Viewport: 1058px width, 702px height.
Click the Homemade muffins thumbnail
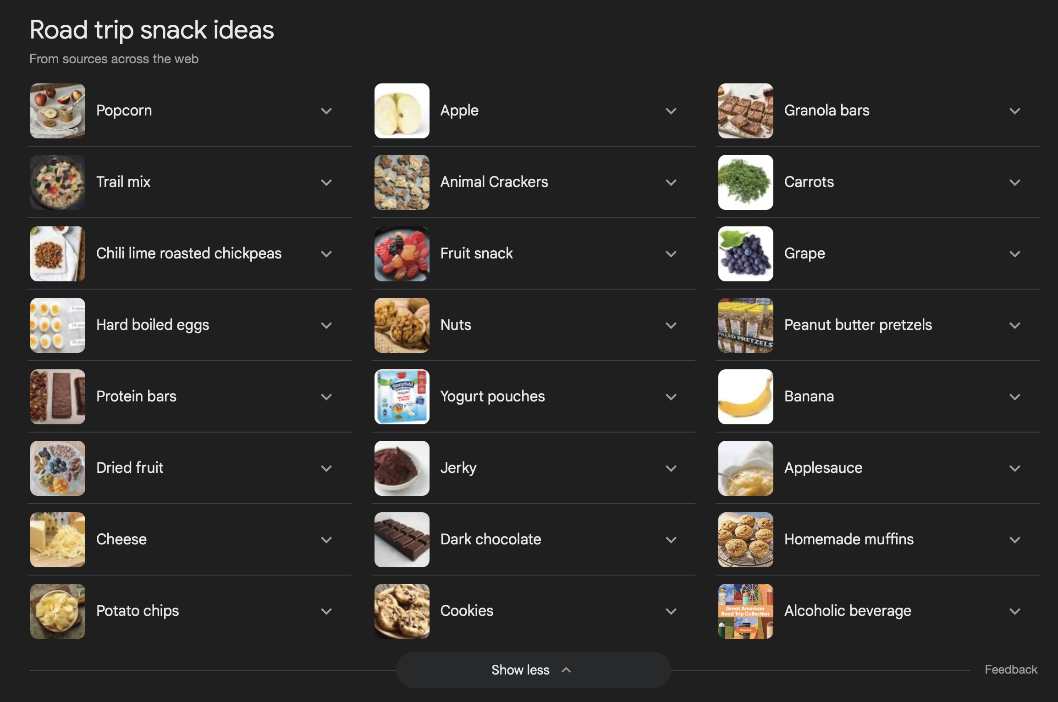746,540
